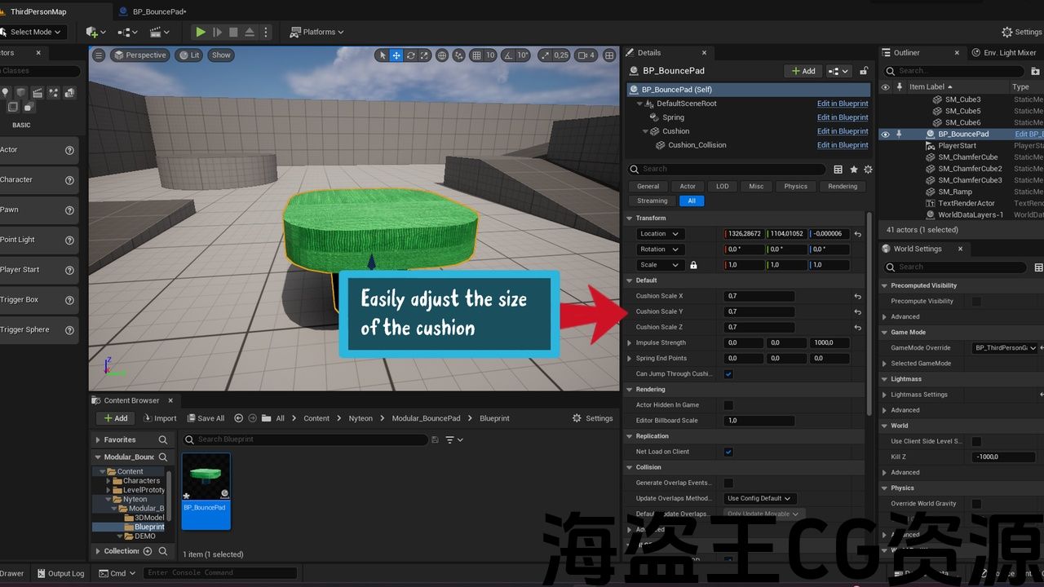Toggle Can Jump Through Cushion checkbox
This screenshot has height=587, width=1044.
tap(728, 374)
